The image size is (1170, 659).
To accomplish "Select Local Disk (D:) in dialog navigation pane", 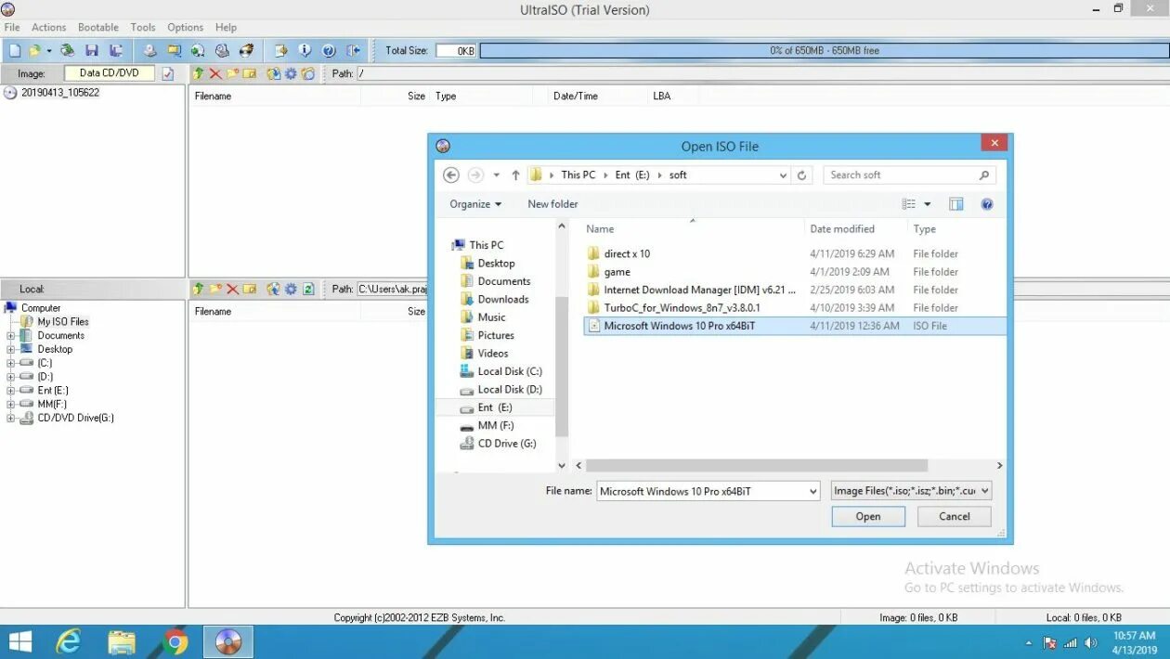I will click(510, 390).
